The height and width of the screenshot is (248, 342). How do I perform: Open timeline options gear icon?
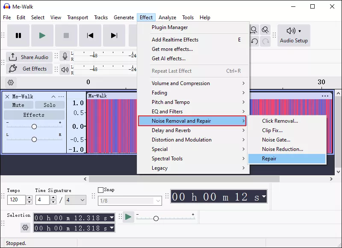[11, 83]
